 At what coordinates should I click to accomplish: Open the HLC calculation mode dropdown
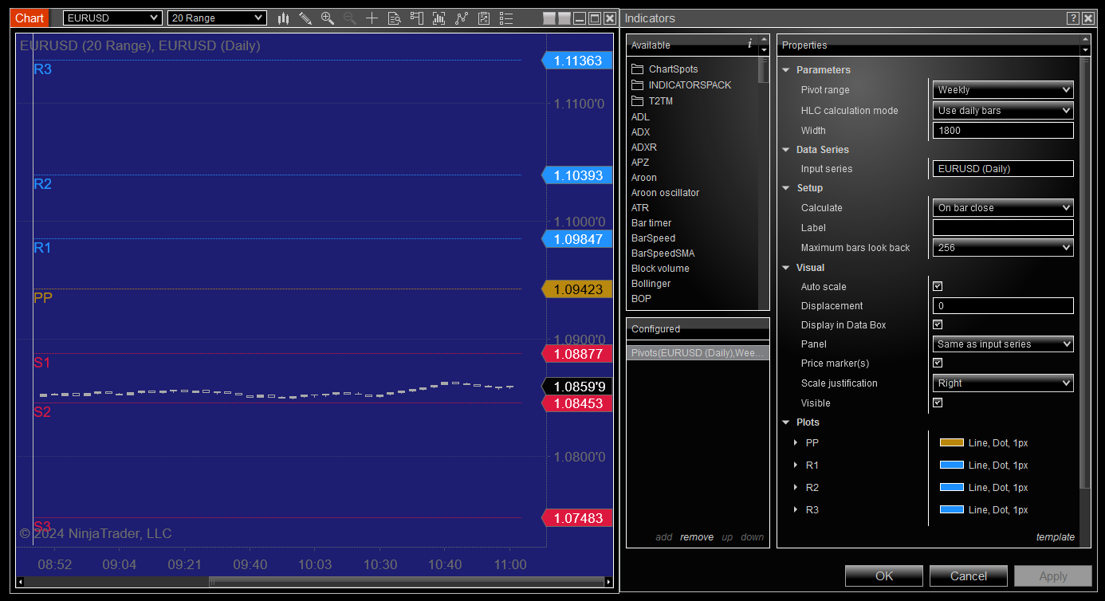point(1003,111)
